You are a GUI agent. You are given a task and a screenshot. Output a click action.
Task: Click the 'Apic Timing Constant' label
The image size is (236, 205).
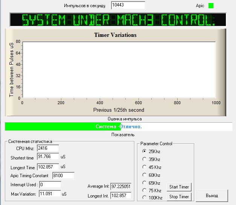tap(29, 176)
